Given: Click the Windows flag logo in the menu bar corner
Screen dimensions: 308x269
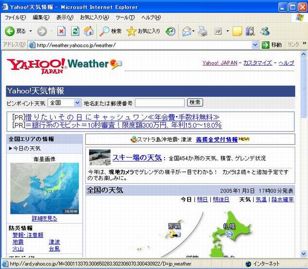Looking at the screenshot, I should 300,17.
